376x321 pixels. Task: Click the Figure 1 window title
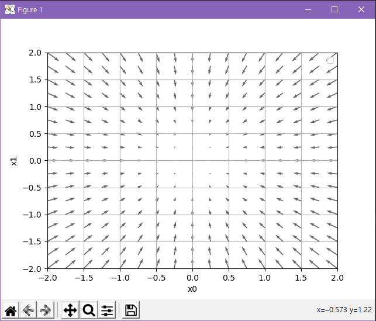click(x=30, y=10)
